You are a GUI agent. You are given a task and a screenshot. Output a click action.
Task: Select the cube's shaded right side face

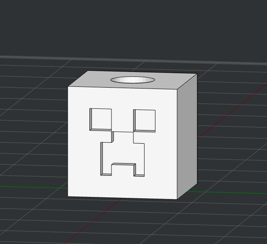pos(187,136)
